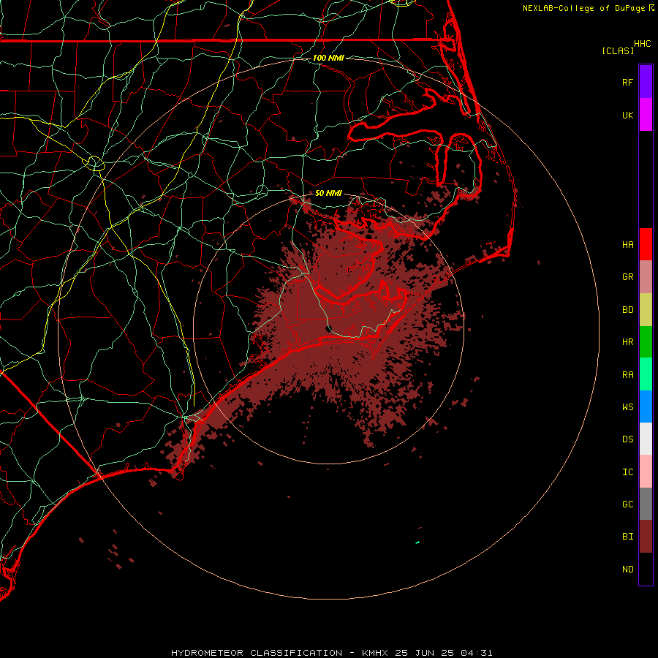658x658 pixels.
Task: Click the DS white legend swatch
Action: point(646,439)
